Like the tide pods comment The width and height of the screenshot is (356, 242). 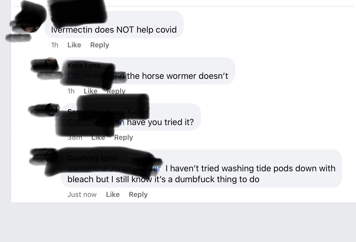coord(113,194)
